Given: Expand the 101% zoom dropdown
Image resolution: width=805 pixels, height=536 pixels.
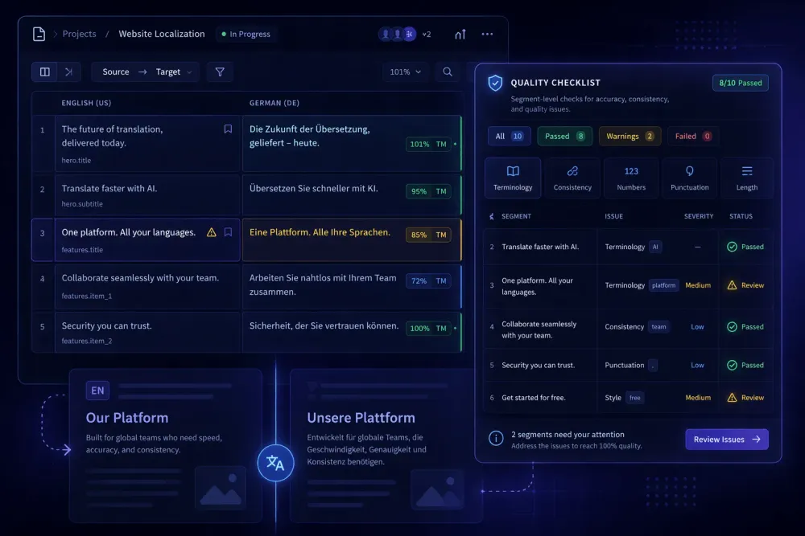Looking at the screenshot, I should (x=406, y=72).
